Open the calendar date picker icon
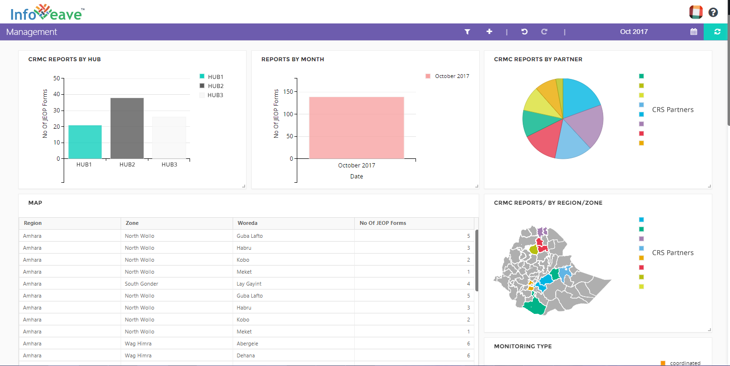Image resolution: width=730 pixels, height=366 pixels. click(693, 32)
